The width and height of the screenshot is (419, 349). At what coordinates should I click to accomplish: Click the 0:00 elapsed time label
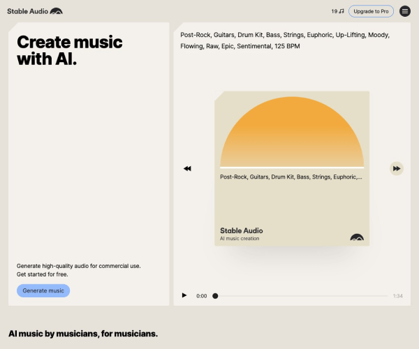tap(201, 296)
